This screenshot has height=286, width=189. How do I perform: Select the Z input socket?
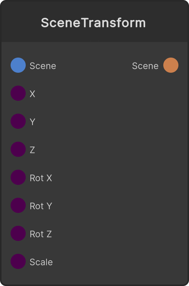(x=18, y=149)
